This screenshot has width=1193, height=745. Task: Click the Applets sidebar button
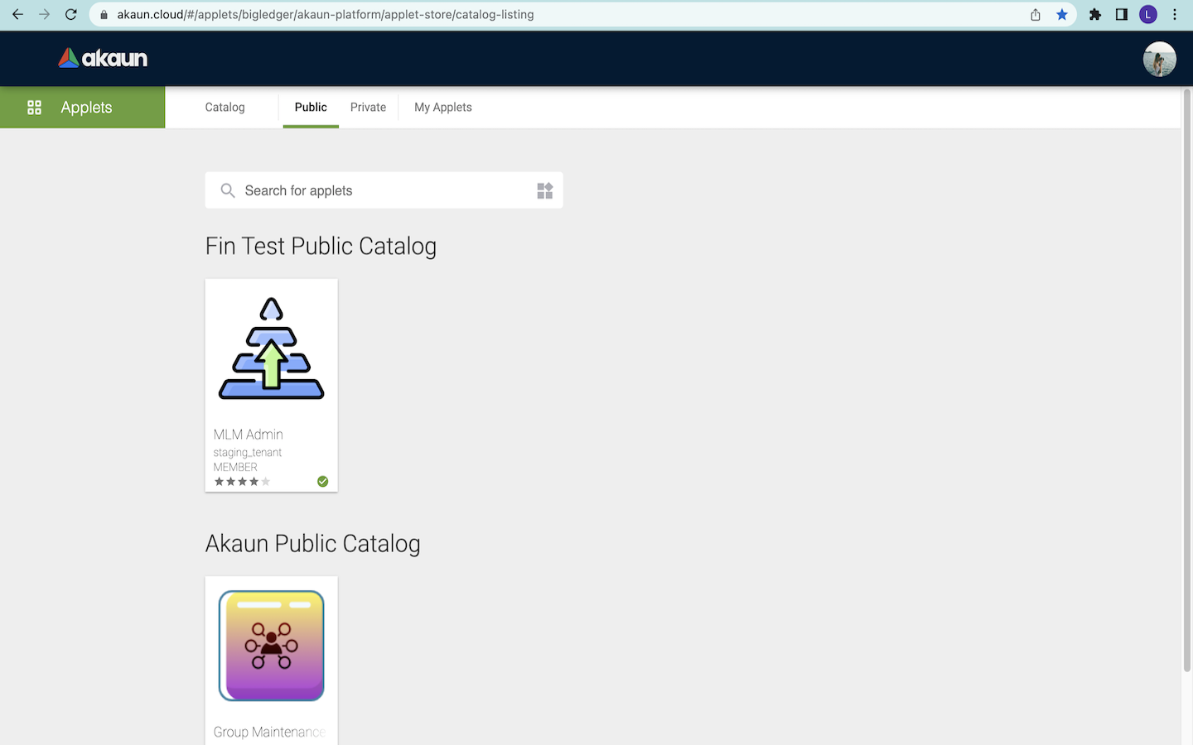(x=83, y=108)
